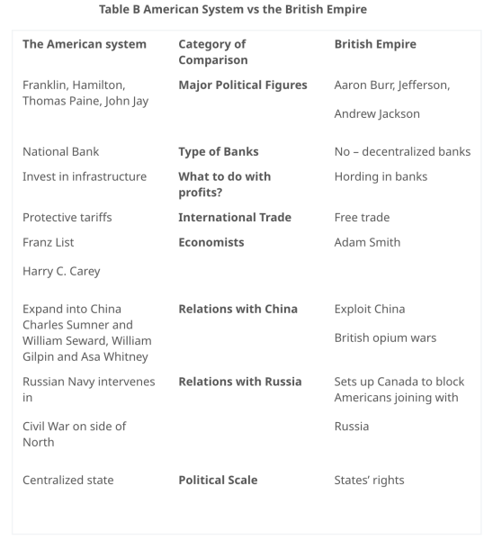
Task: Select the 'Adam Smith' cell
Action: click(x=367, y=242)
